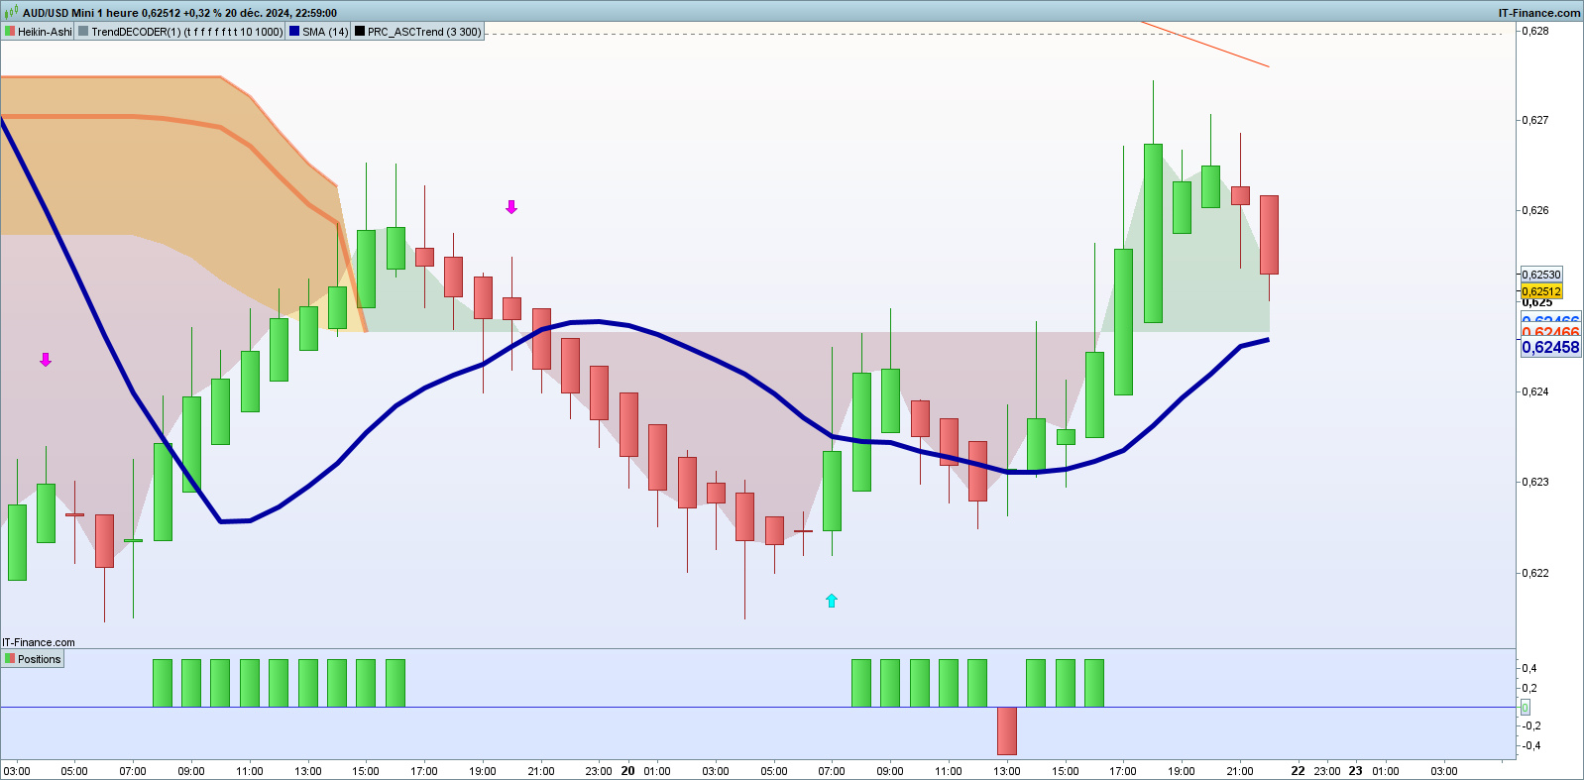Click the green 0 label on the Positions scale
The width and height of the screenshot is (1584, 780).
tap(1525, 707)
